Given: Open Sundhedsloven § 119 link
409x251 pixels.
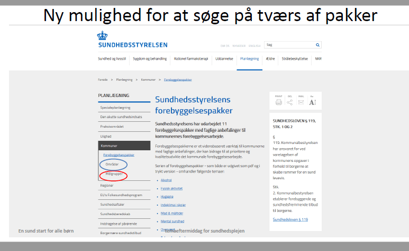Looking at the screenshot, I should (290, 219).
